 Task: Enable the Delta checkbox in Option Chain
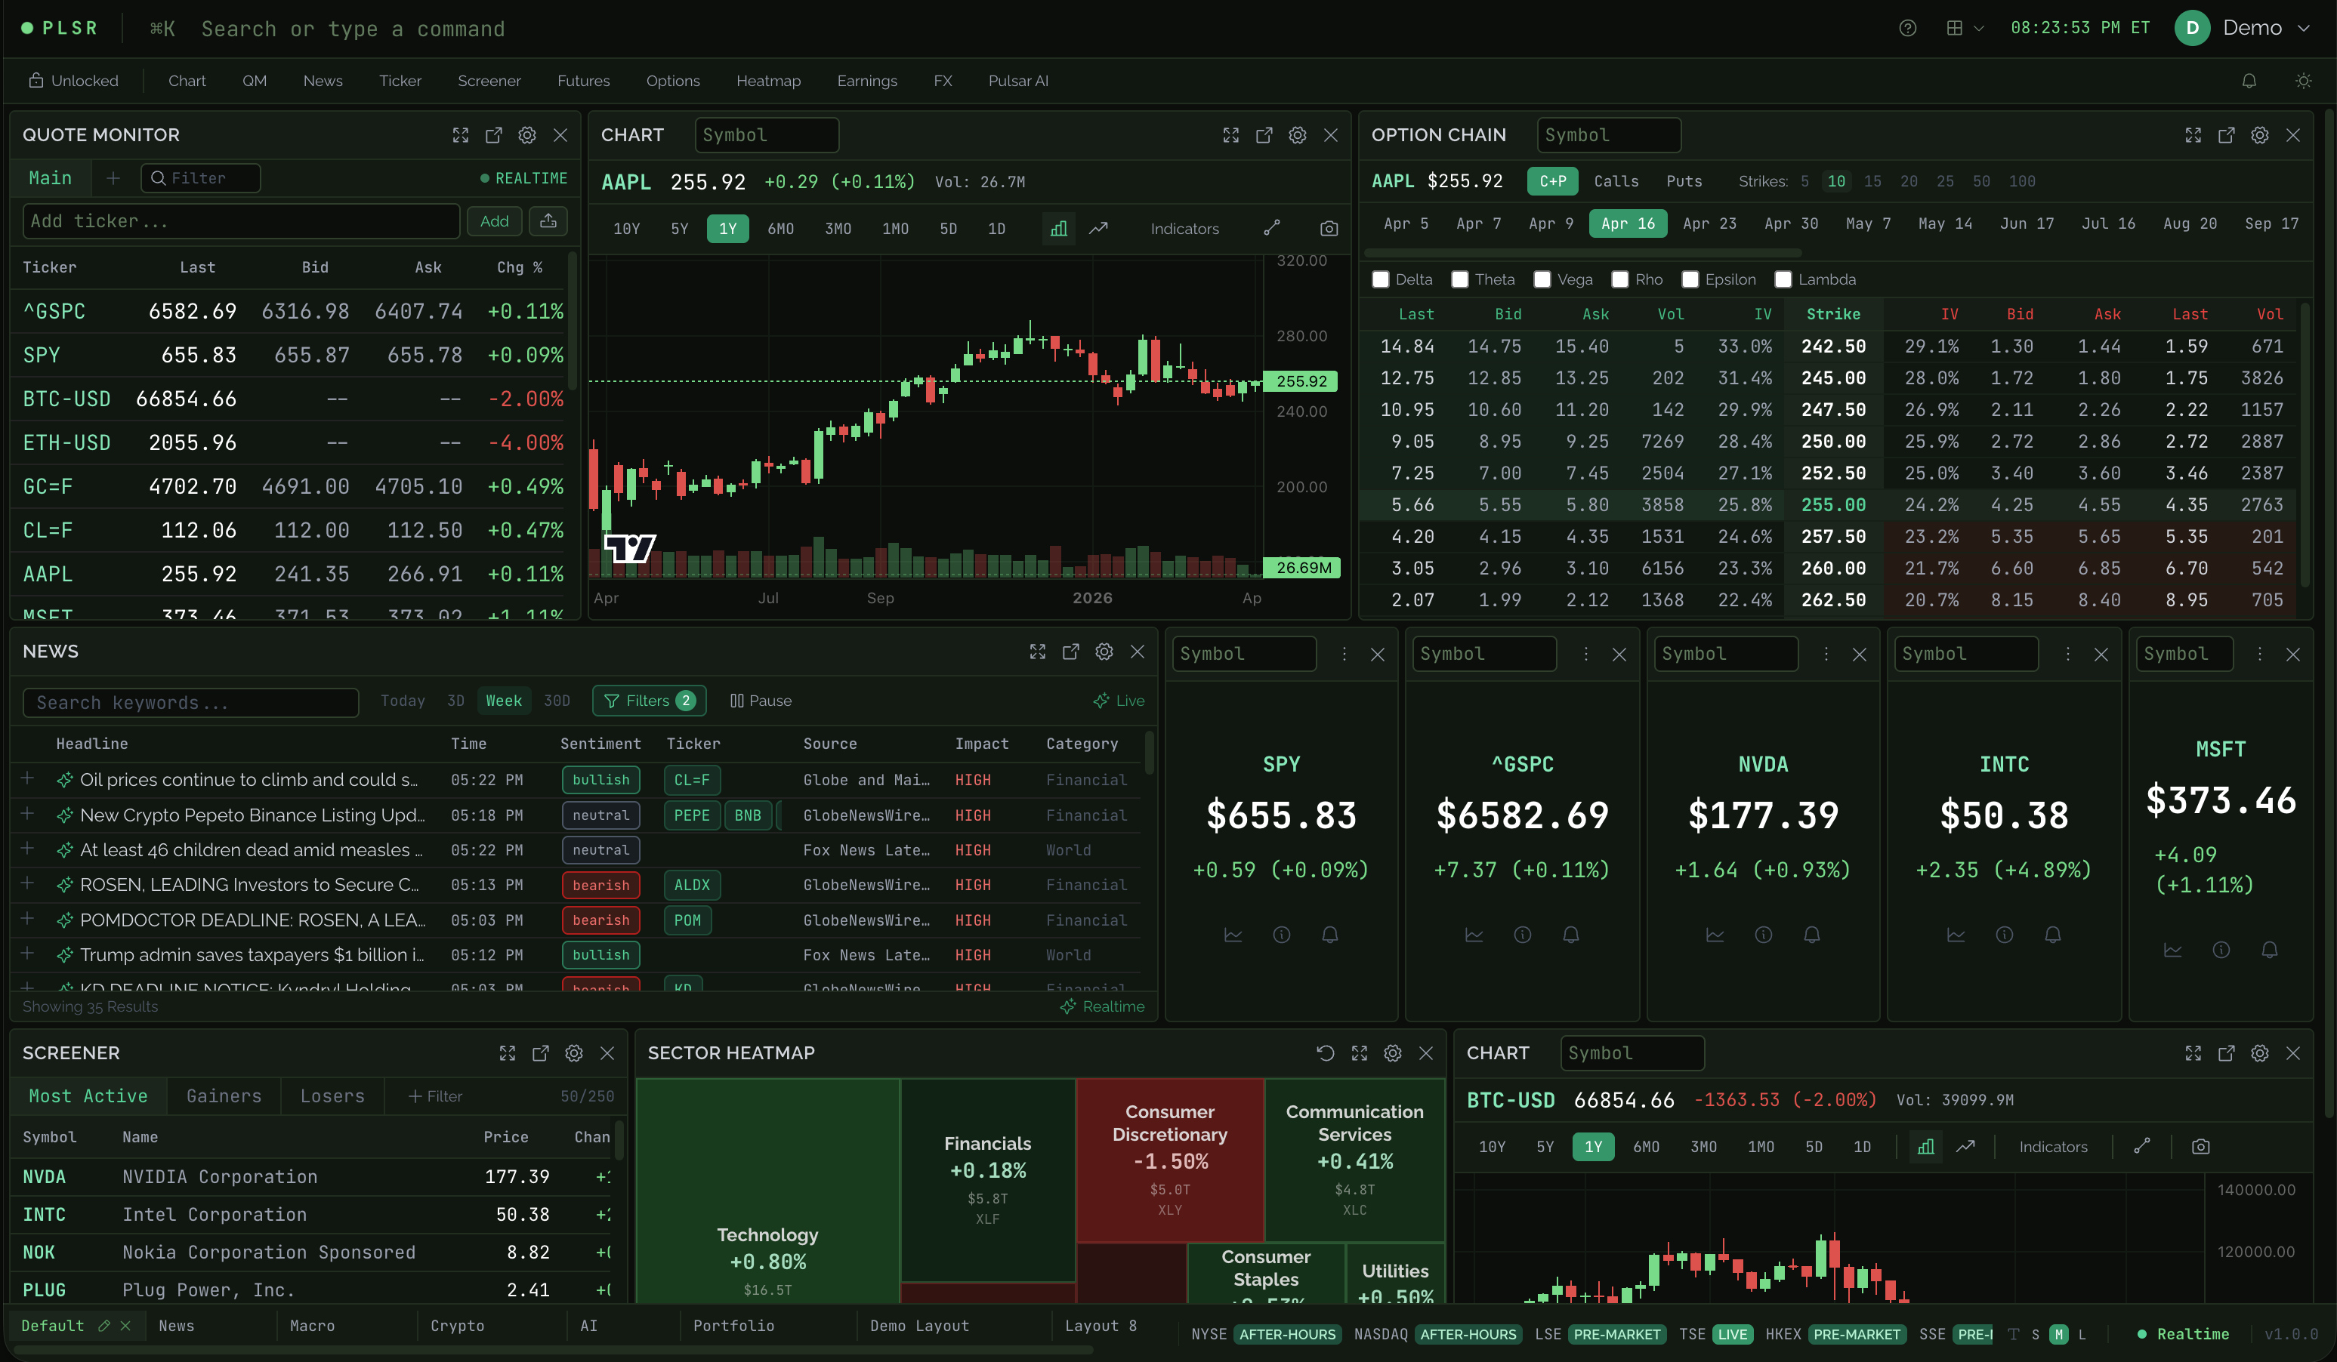pos(1379,279)
